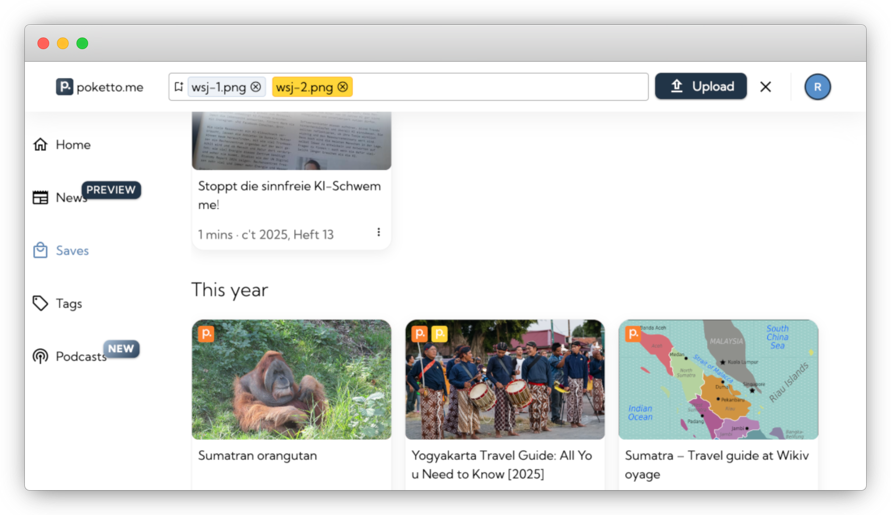Click the yellow badge on Yogyakarta card
Image resolution: width=891 pixels, height=515 pixels.
[x=439, y=334]
